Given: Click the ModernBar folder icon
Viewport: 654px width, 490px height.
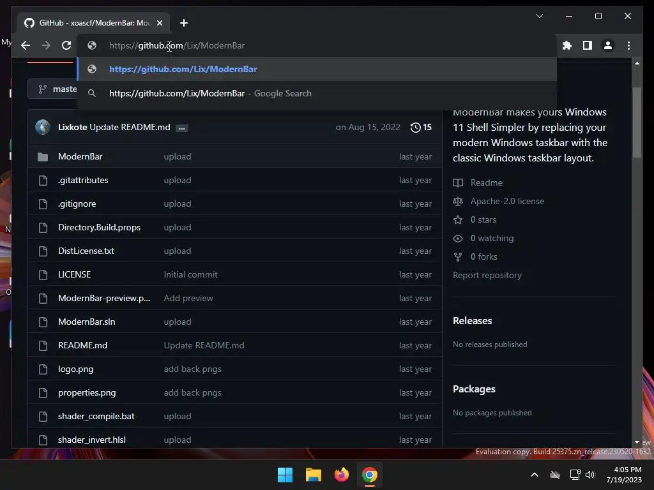Looking at the screenshot, I should (x=43, y=157).
